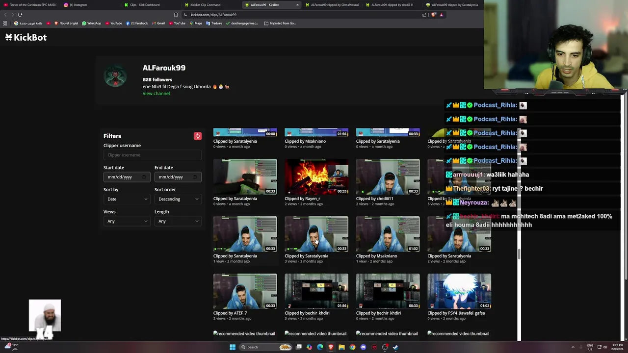Open File Explorer from the taskbar

[x=341, y=347]
